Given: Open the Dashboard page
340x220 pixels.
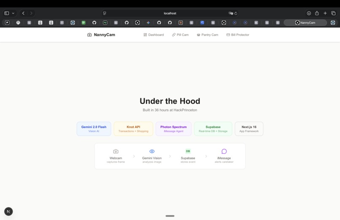Looking at the screenshot, I should pyautogui.click(x=154, y=34).
